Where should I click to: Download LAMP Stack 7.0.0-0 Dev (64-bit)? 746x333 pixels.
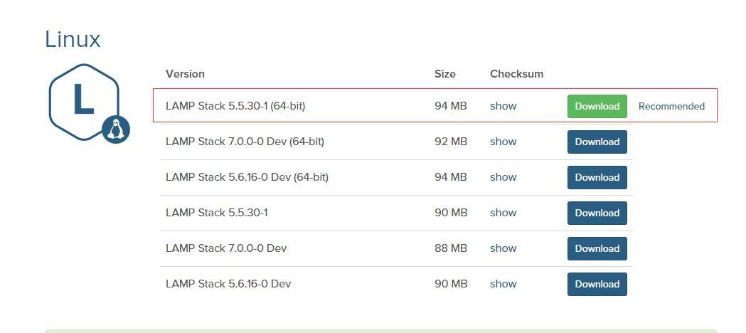pos(597,142)
